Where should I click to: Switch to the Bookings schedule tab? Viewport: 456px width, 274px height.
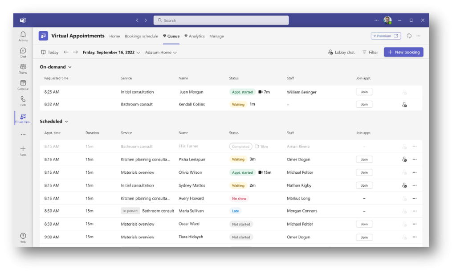[141, 36]
